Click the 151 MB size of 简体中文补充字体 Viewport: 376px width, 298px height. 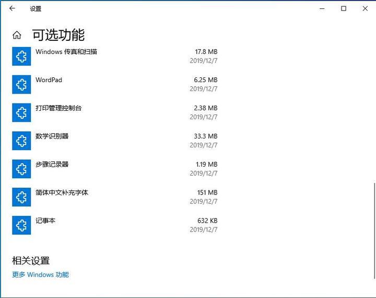tap(207, 192)
